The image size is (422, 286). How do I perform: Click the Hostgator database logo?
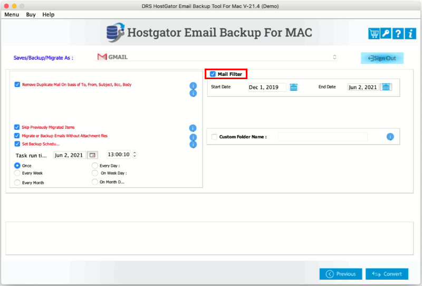[x=115, y=32]
